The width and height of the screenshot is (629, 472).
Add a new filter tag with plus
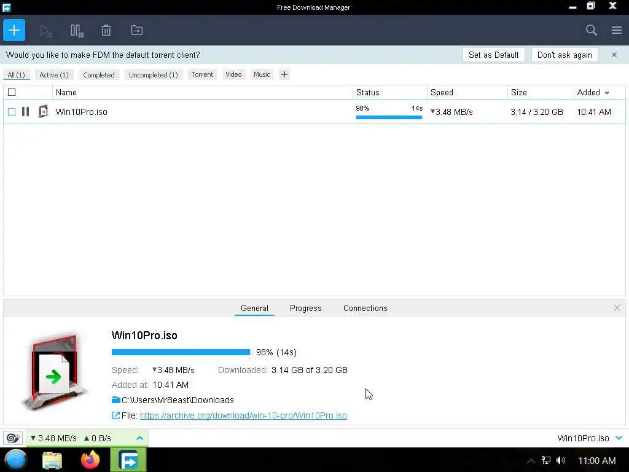(284, 74)
